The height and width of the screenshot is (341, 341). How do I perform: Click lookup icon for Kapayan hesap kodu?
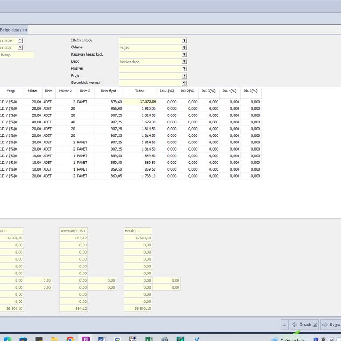pyautogui.click(x=184, y=55)
